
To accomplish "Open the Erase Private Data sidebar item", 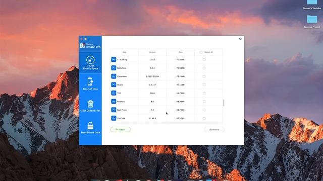I will (90, 128).
